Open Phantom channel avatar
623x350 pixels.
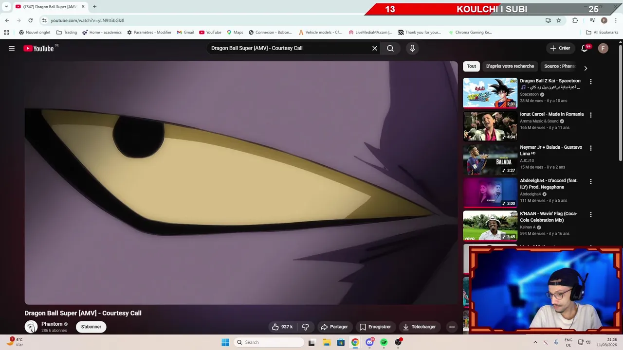click(31, 327)
